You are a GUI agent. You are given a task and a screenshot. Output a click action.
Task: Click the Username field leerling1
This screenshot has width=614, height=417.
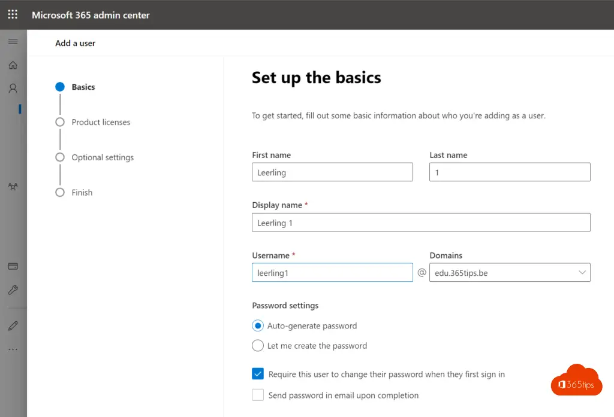(332, 272)
